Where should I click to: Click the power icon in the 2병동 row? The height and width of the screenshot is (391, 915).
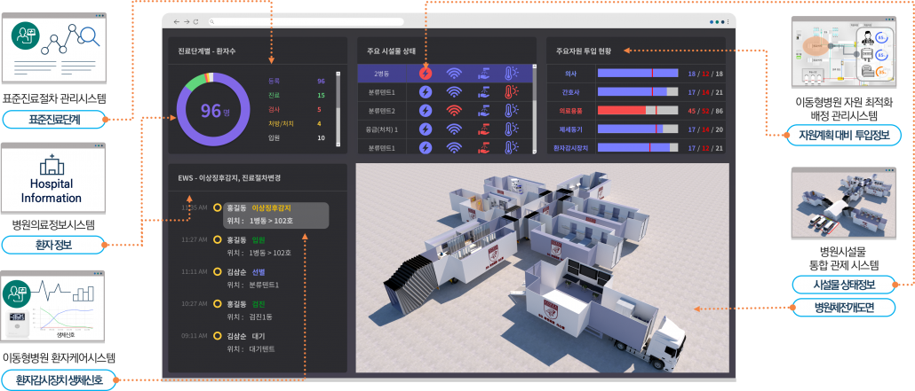(426, 74)
